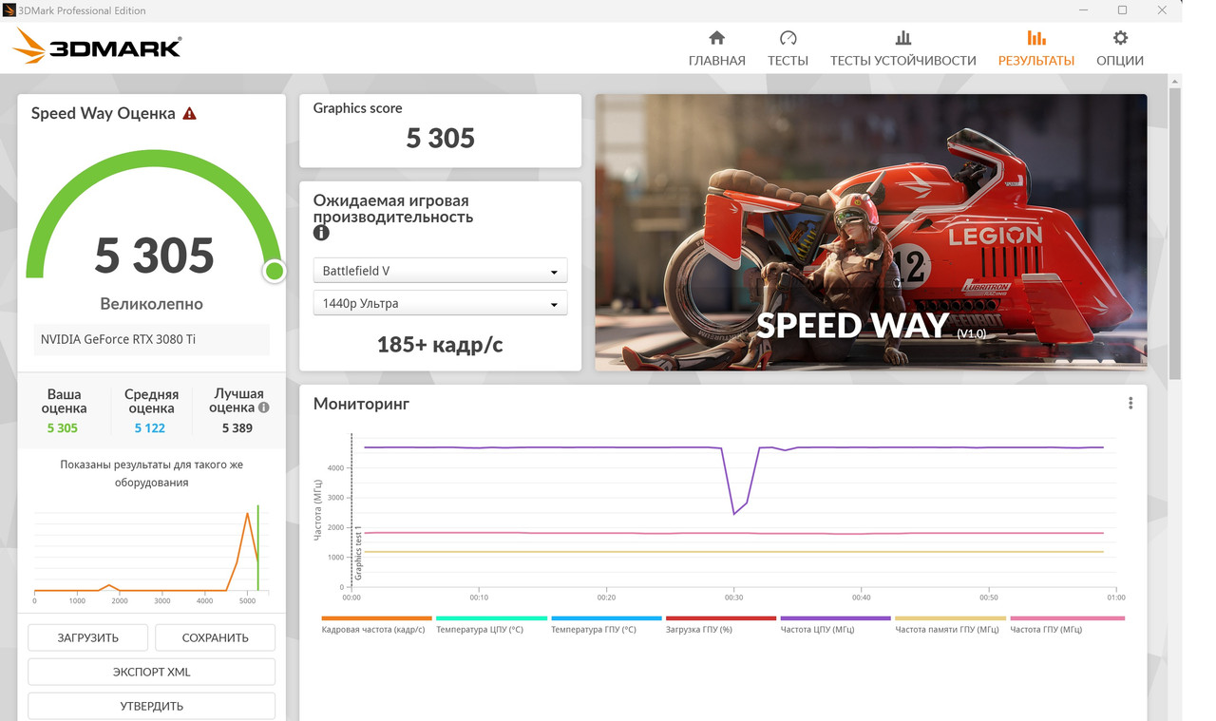
Task: Open the 1440p Ультра resolution dropdown
Action: point(440,303)
